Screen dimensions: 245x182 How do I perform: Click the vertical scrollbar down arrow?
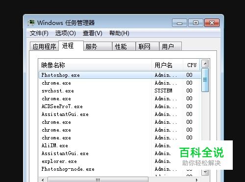point(205,172)
